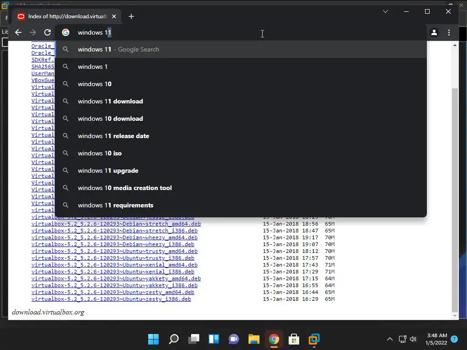Click VMware Workstation taskbar icon

(314, 339)
